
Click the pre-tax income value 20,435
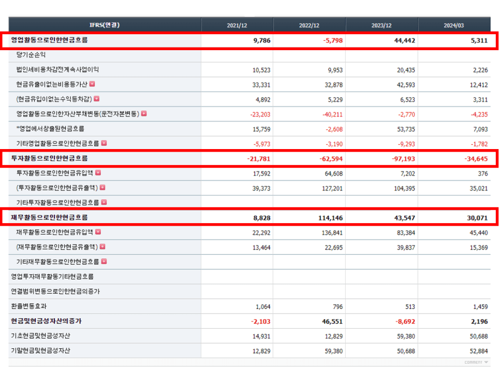406,70
